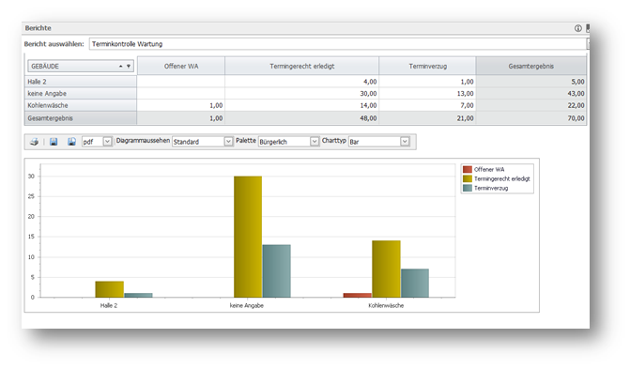
Task: Open the pdf export format dropdown
Action: click(x=107, y=142)
